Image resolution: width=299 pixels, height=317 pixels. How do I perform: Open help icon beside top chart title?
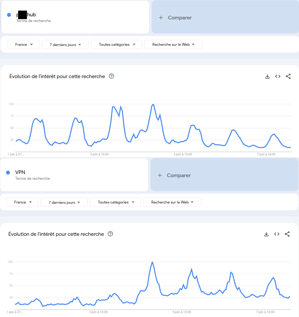[x=111, y=76]
